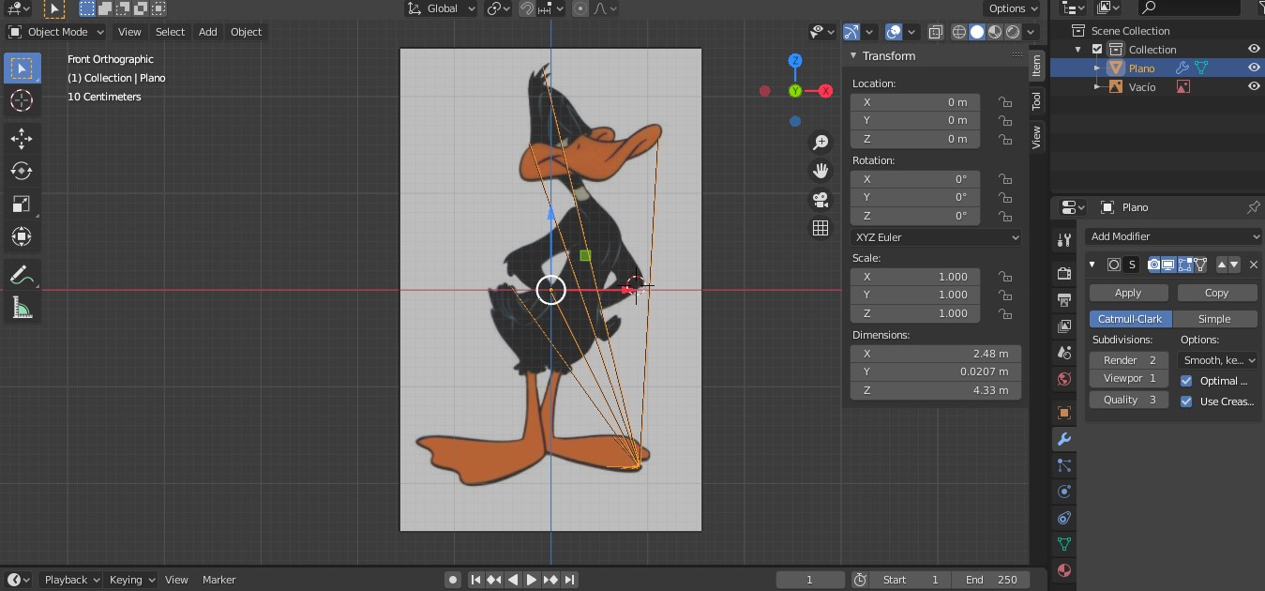This screenshot has height=591, width=1265.
Task: Activate the Annotate pencil tool
Action: click(22, 275)
